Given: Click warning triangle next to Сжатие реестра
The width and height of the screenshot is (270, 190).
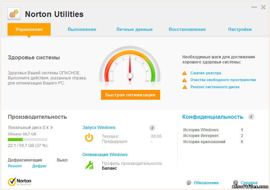Looking at the screenshot, I should coord(185,73).
